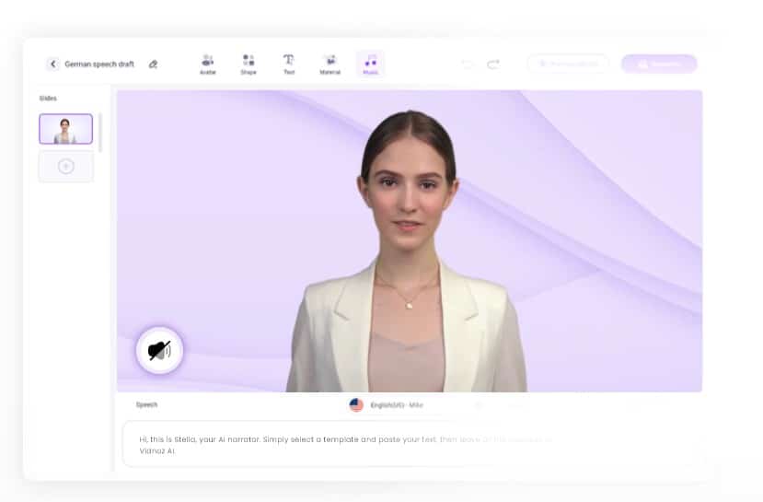Open the Avatar tool
Screen dimensions: 763x502
point(208,64)
